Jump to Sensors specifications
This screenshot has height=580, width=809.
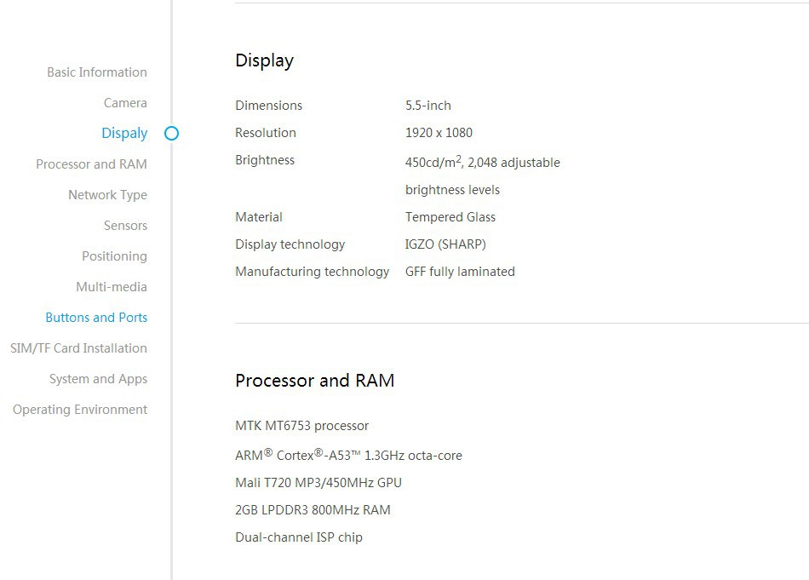click(125, 226)
